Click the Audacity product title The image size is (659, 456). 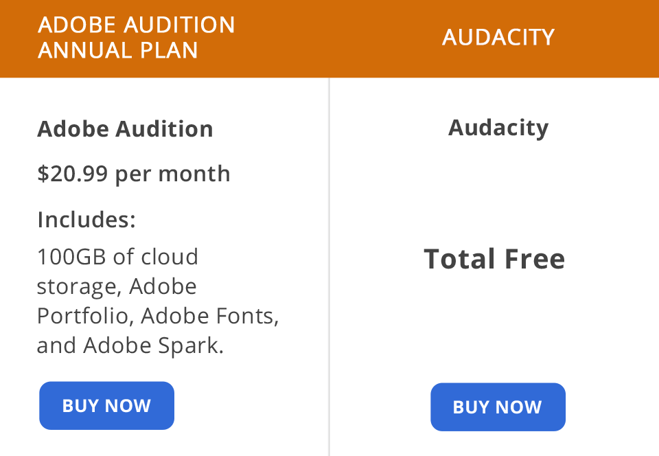[498, 127]
